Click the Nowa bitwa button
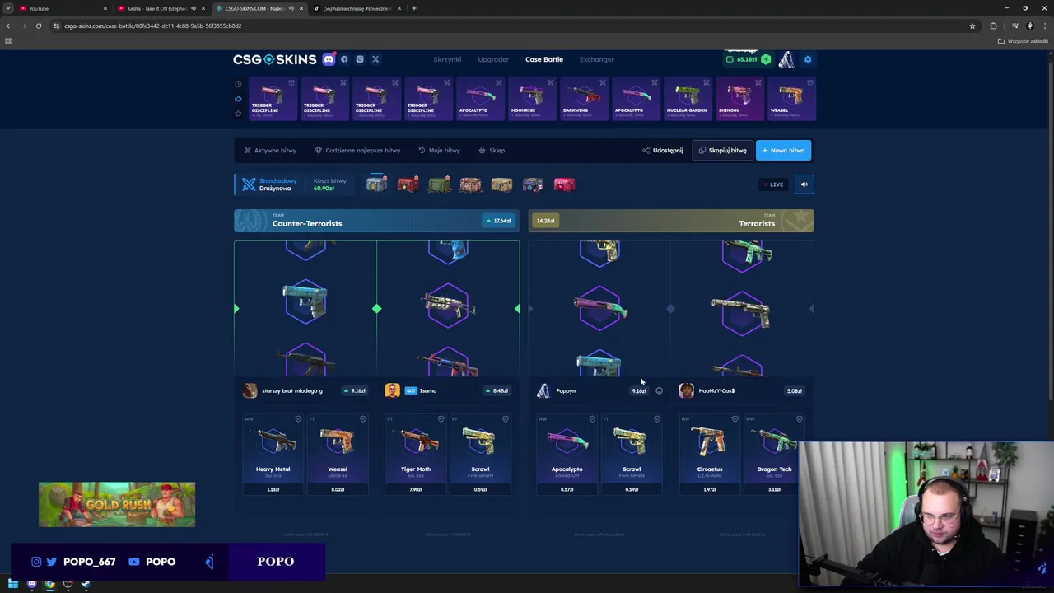This screenshot has height=593, width=1054. [783, 151]
